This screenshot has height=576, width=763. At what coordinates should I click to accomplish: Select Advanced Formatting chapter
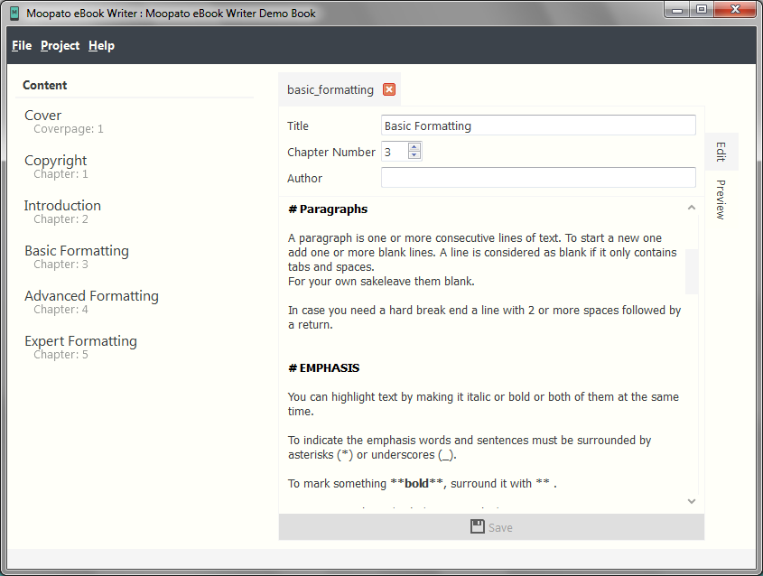[x=91, y=296]
